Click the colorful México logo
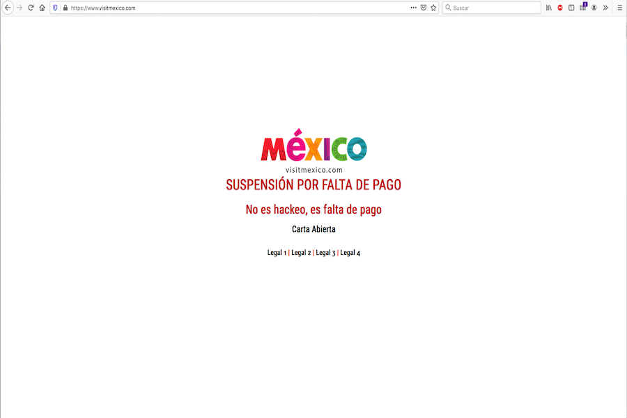The width and height of the screenshot is (627, 418). (x=313, y=148)
